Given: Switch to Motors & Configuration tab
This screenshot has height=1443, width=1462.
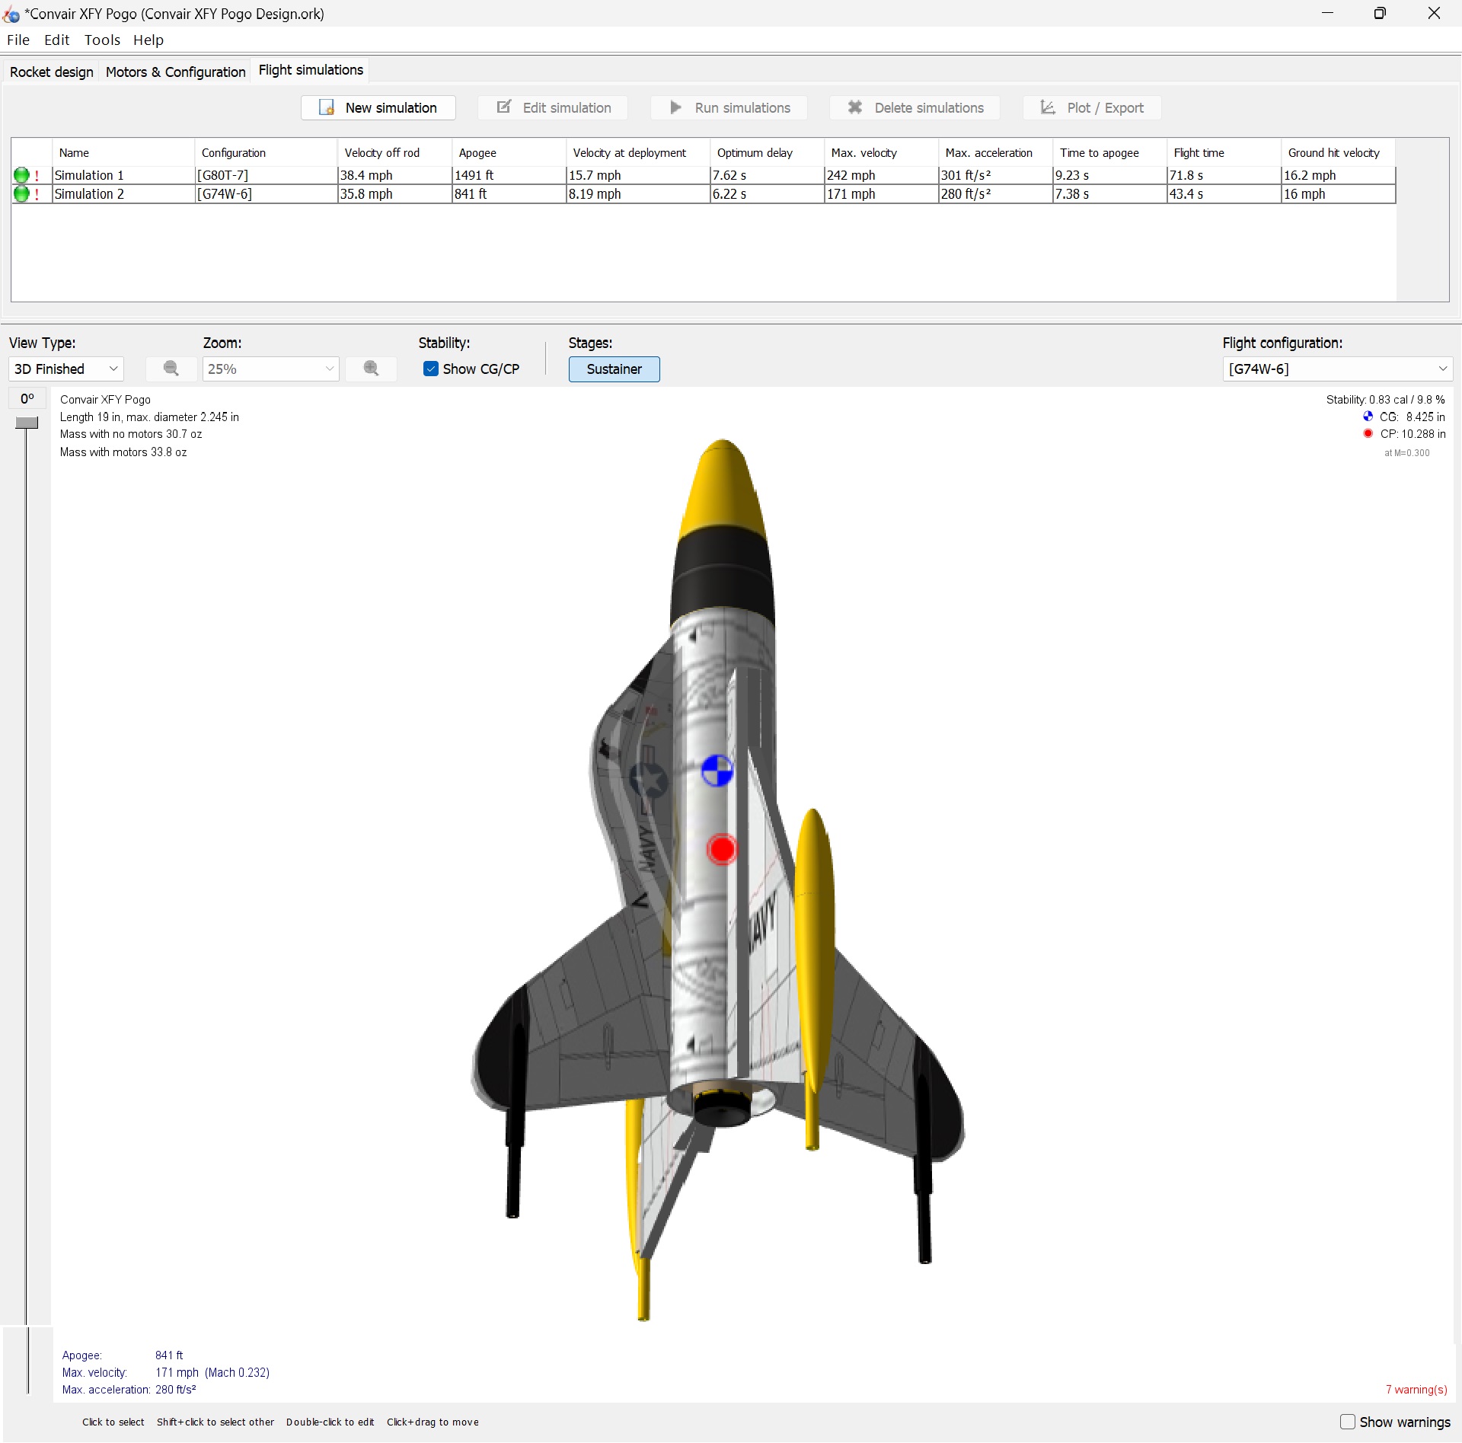Looking at the screenshot, I should (x=175, y=72).
